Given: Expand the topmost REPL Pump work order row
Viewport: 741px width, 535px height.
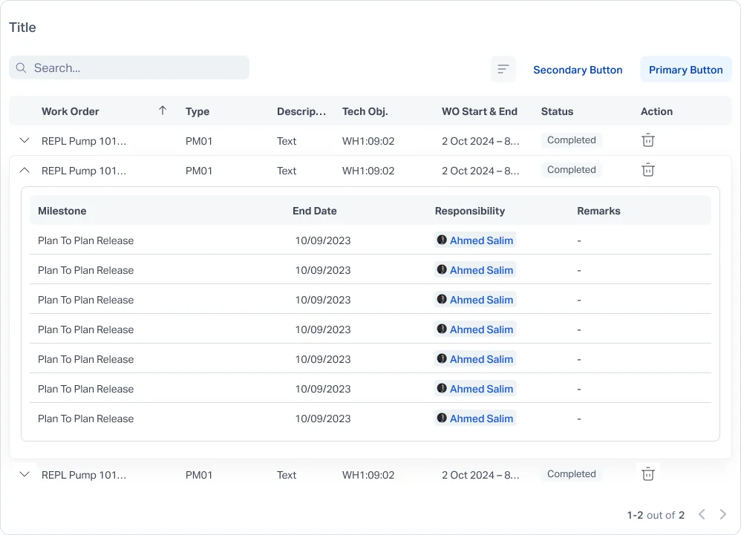Looking at the screenshot, I should coord(25,141).
